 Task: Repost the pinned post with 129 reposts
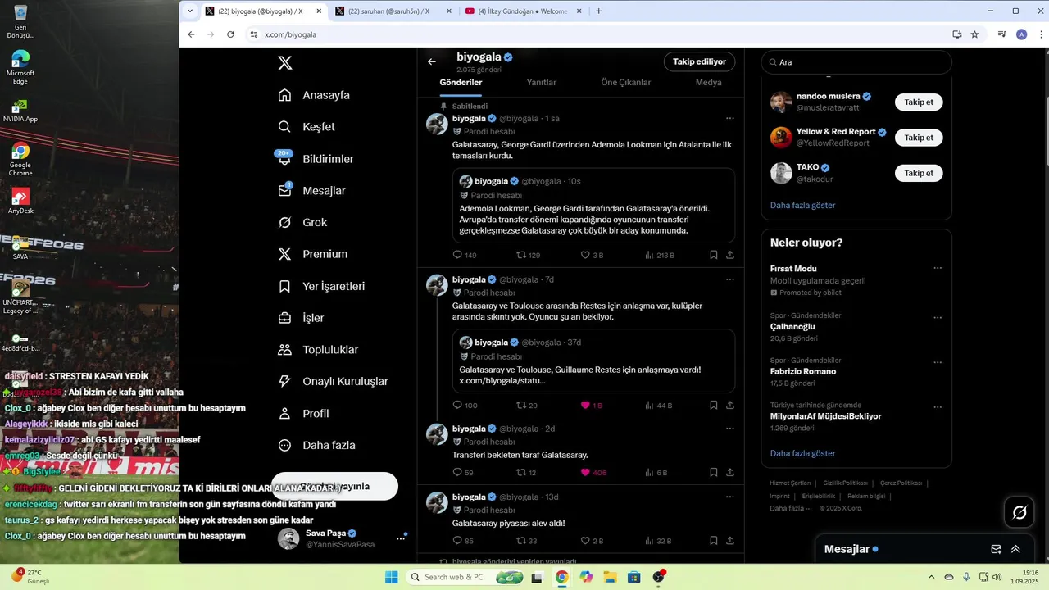pos(527,255)
